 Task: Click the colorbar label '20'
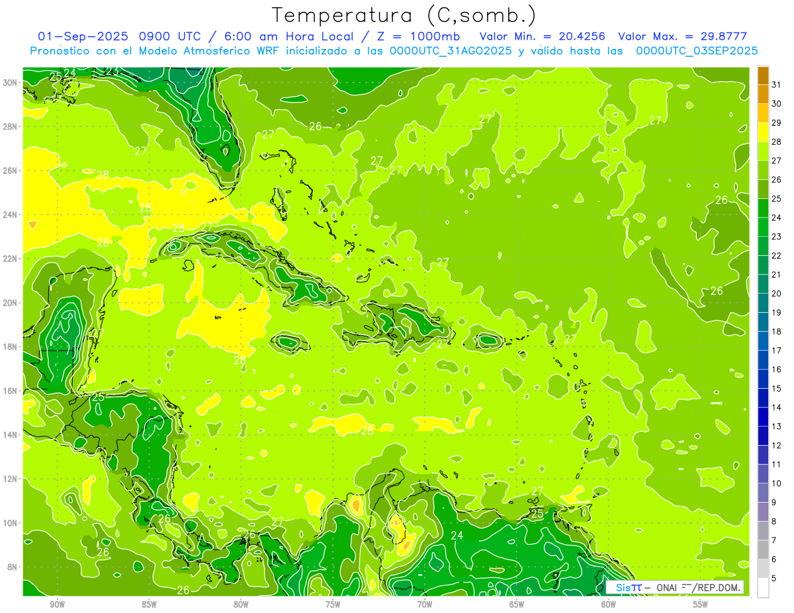click(x=777, y=294)
